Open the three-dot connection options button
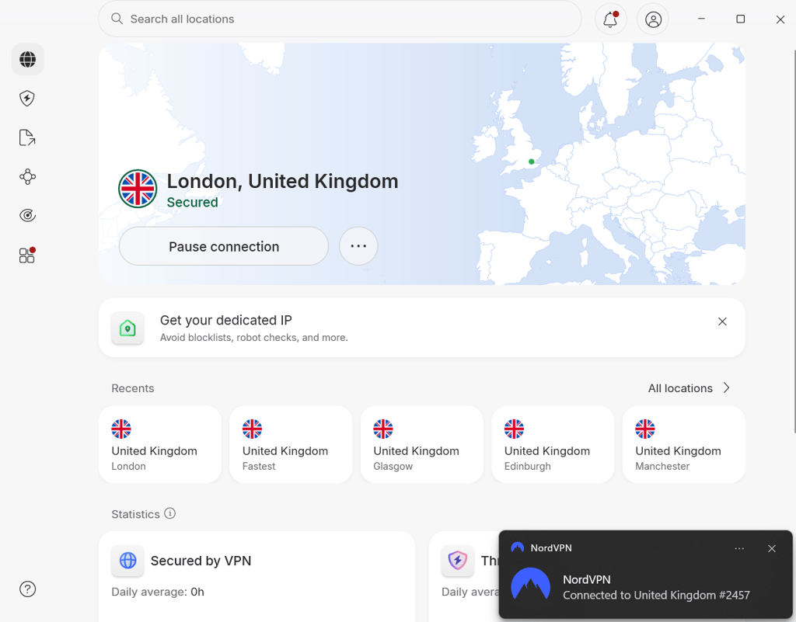The width and height of the screenshot is (796, 622). point(358,246)
